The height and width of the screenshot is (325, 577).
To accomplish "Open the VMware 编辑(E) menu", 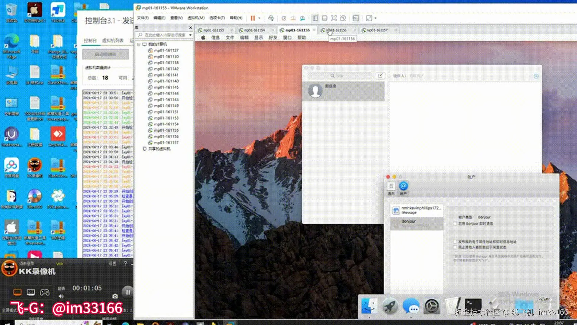I will pyautogui.click(x=159, y=18).
